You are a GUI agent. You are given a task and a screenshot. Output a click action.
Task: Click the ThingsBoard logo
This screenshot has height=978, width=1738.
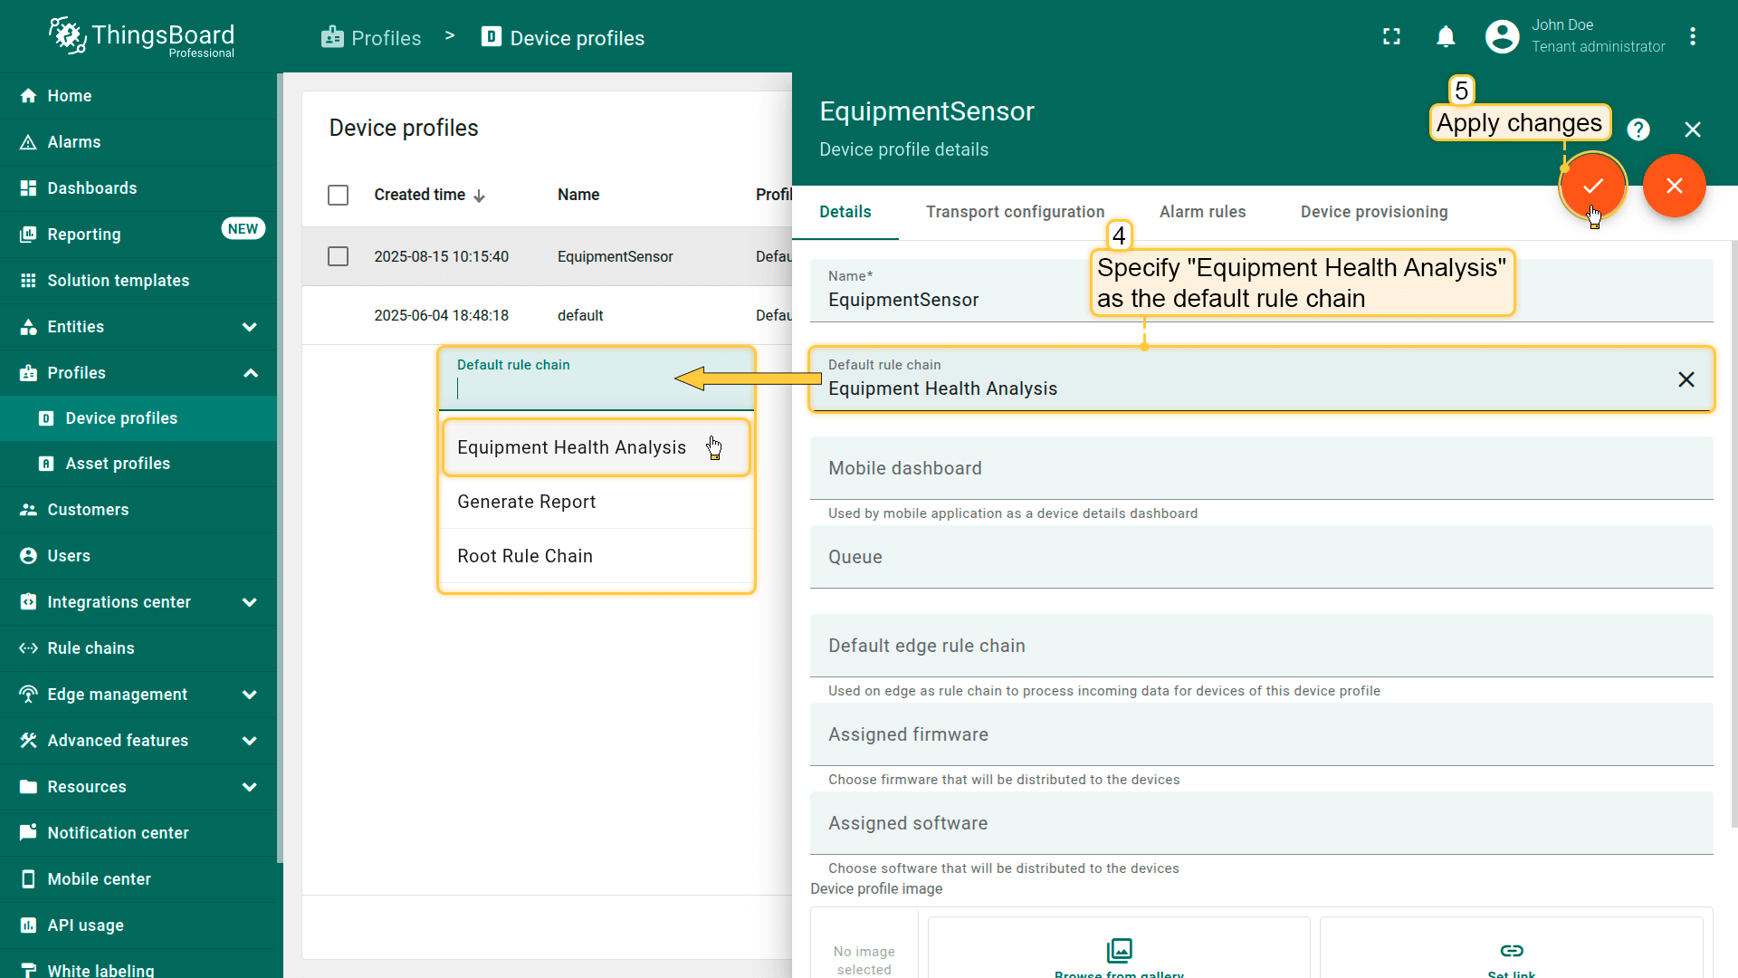[142, 36]
